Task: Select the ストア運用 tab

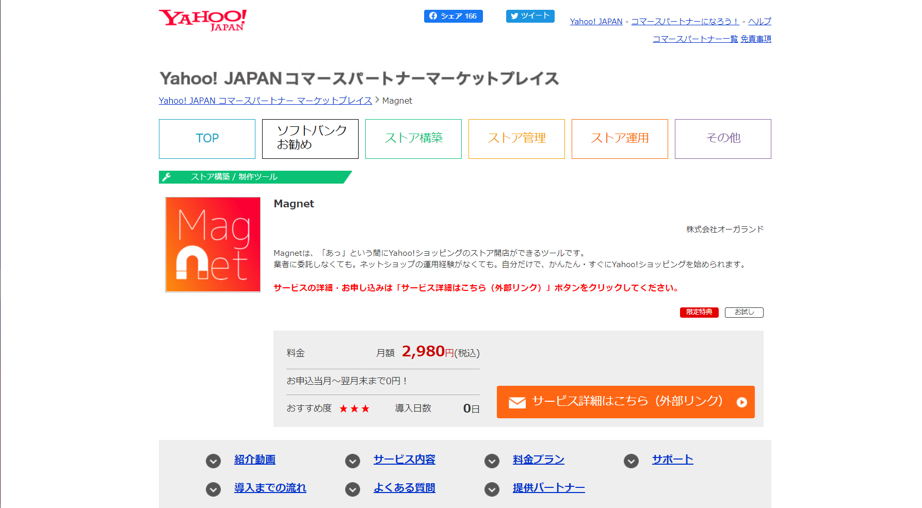Action: 620,139
